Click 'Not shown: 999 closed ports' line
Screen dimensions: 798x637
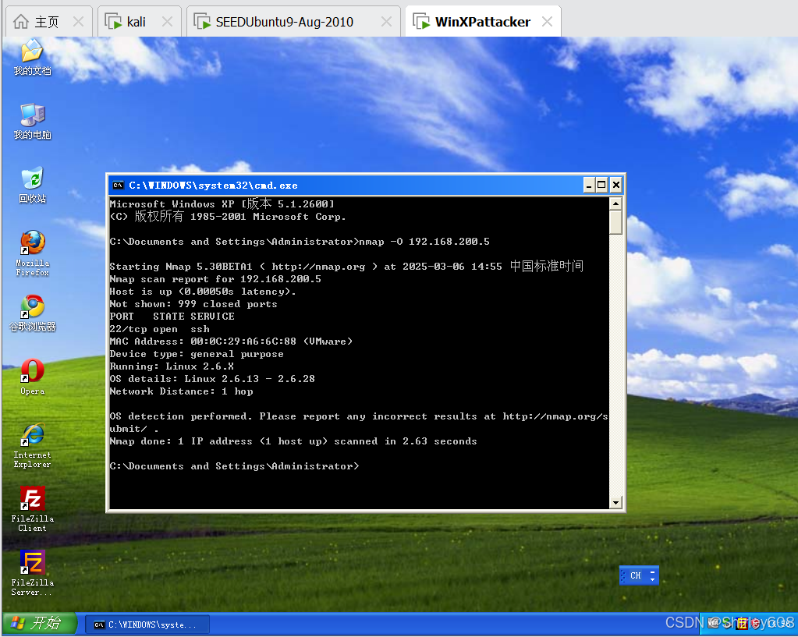193,304
